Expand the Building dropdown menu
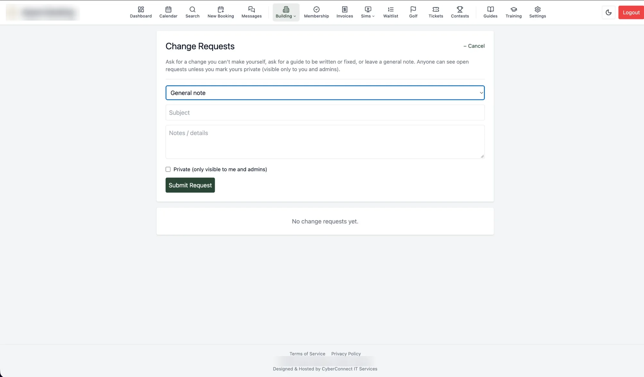Screen dimensions: 644x377 [286, 12]
